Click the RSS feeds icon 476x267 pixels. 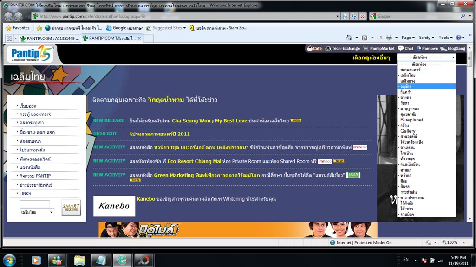(x=365, y=38)
